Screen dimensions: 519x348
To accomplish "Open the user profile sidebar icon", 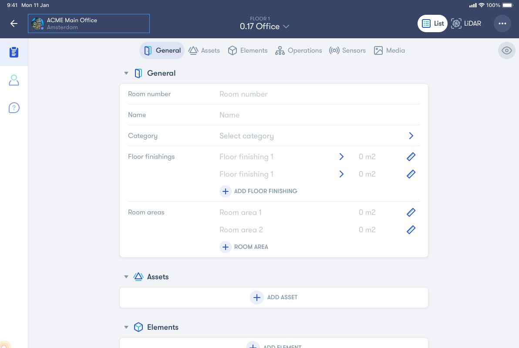I will pos(14,80).
